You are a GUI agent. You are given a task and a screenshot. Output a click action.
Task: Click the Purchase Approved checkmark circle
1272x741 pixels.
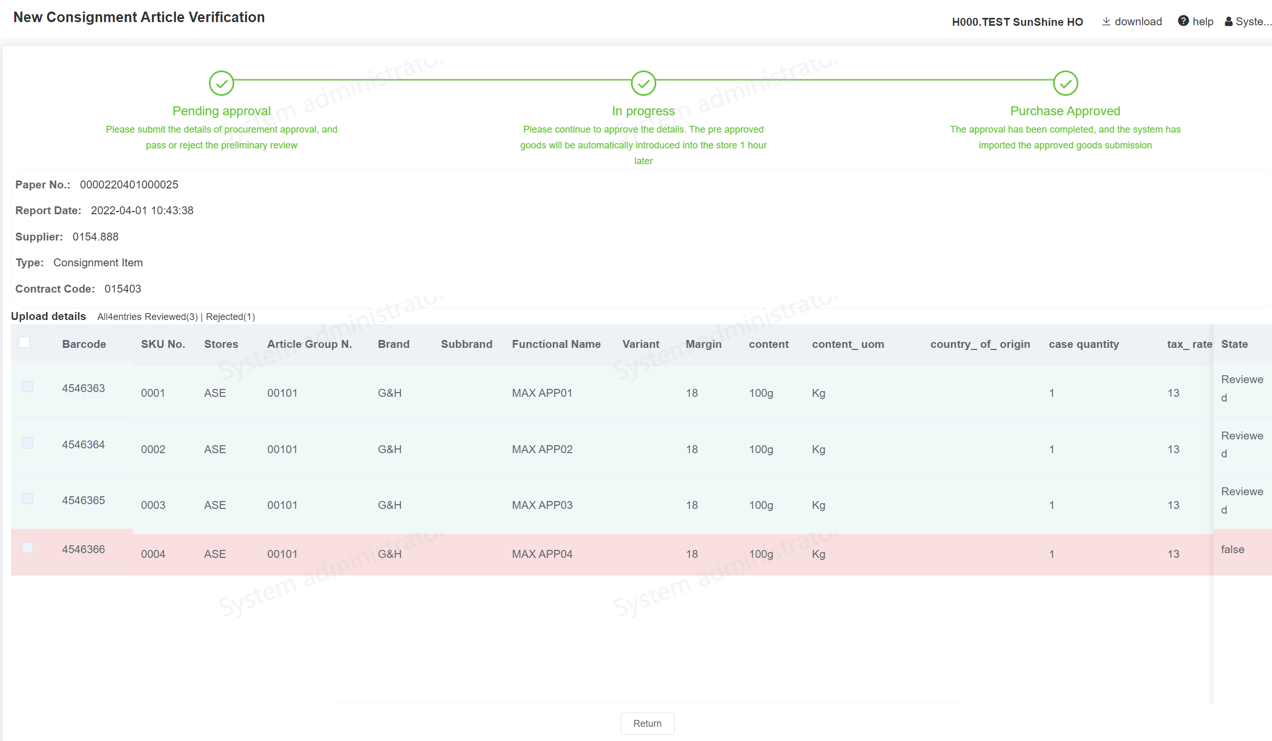tap(1065, 83)
